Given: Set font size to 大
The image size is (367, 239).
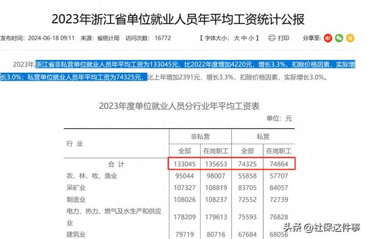Looking at the screenshot, I should (237, 38).
